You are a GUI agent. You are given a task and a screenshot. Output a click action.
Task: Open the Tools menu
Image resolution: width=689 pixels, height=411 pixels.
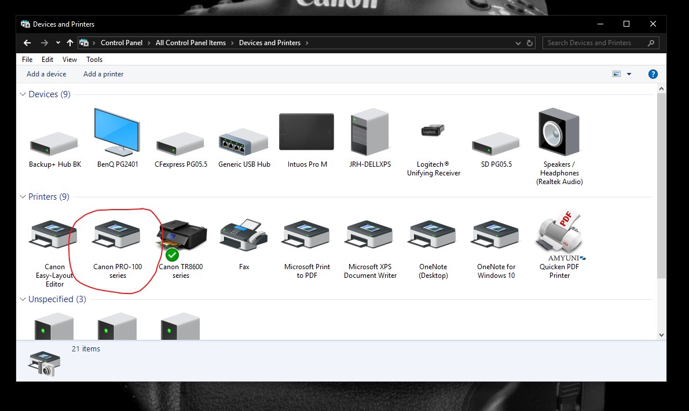pos(94,59)
